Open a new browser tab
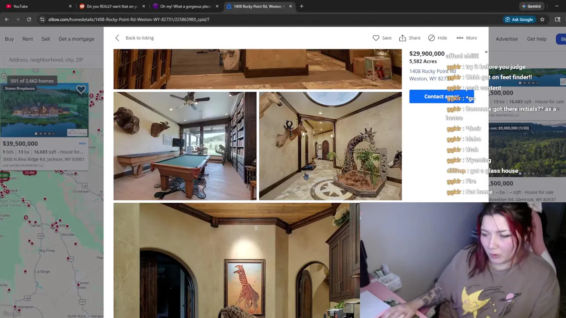 [x=302, y=6]
